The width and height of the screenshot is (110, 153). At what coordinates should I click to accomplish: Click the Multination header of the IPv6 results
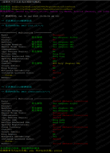coord(26,99)
